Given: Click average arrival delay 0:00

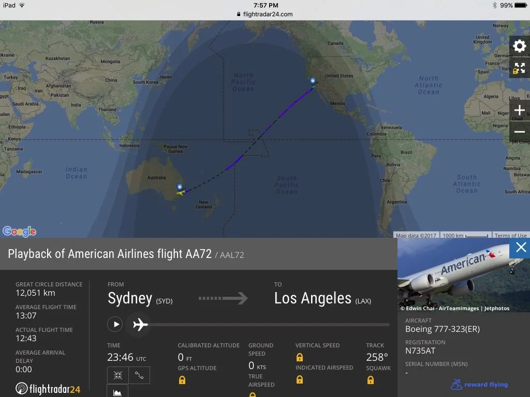Looking at the screenshot, I should [x=24, y=369].
